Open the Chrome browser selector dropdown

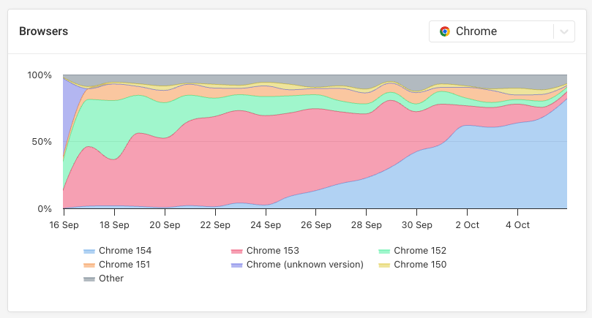[x=502, y=31]
